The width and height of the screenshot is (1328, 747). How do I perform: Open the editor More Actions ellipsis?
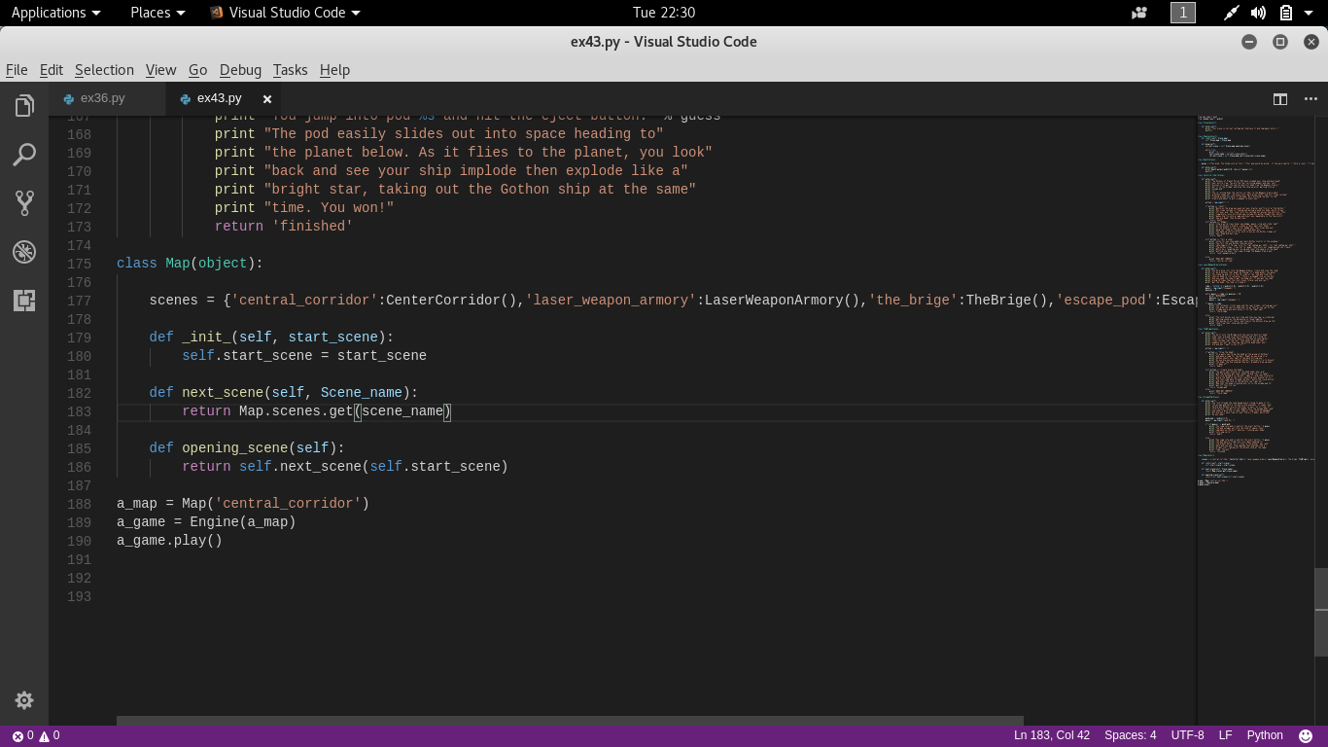[x=1310, y=98]
